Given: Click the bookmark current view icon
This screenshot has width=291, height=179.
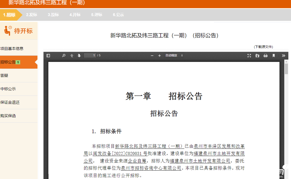Looking at the screenshot, I should point(274,56).
